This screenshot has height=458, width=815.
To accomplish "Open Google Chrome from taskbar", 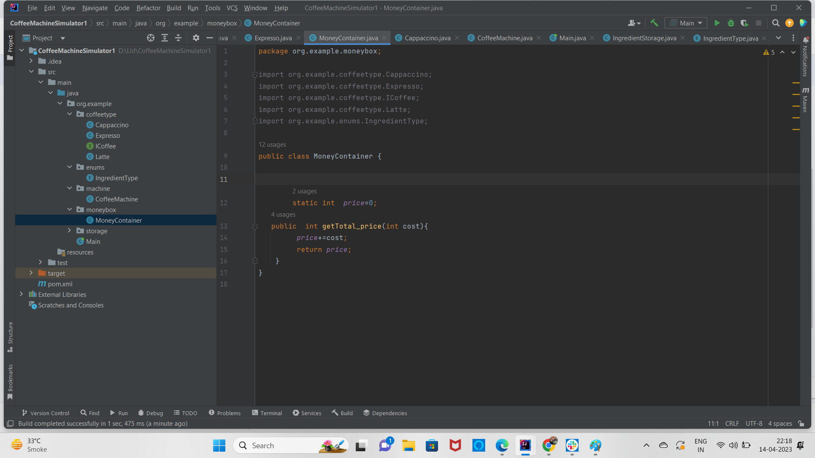I will [549, 445].
